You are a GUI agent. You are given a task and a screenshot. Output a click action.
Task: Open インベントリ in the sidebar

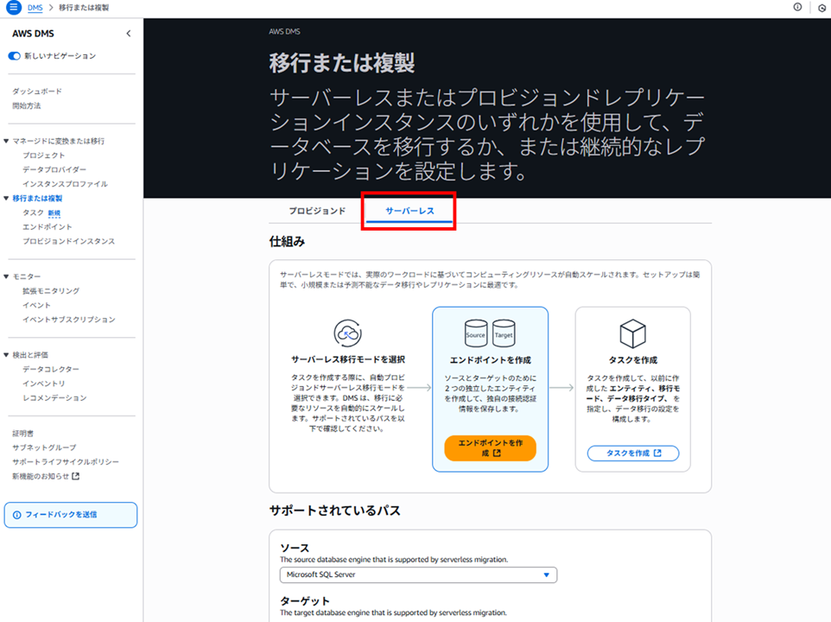[x=43, y=384]
